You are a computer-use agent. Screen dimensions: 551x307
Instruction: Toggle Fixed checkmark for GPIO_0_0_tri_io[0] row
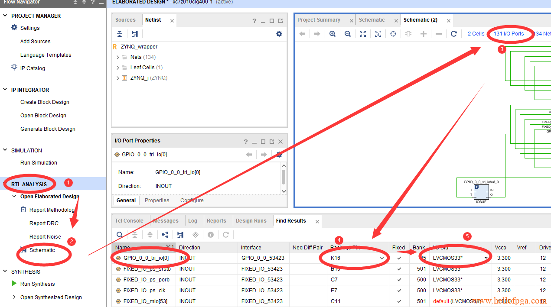[399, 258]
